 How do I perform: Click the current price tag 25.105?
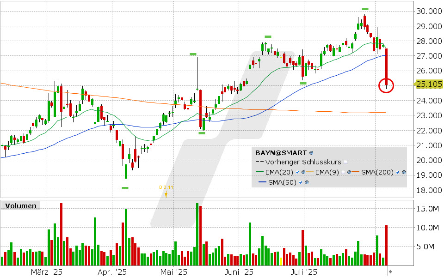pyautogui.click(x=429, y=84)
